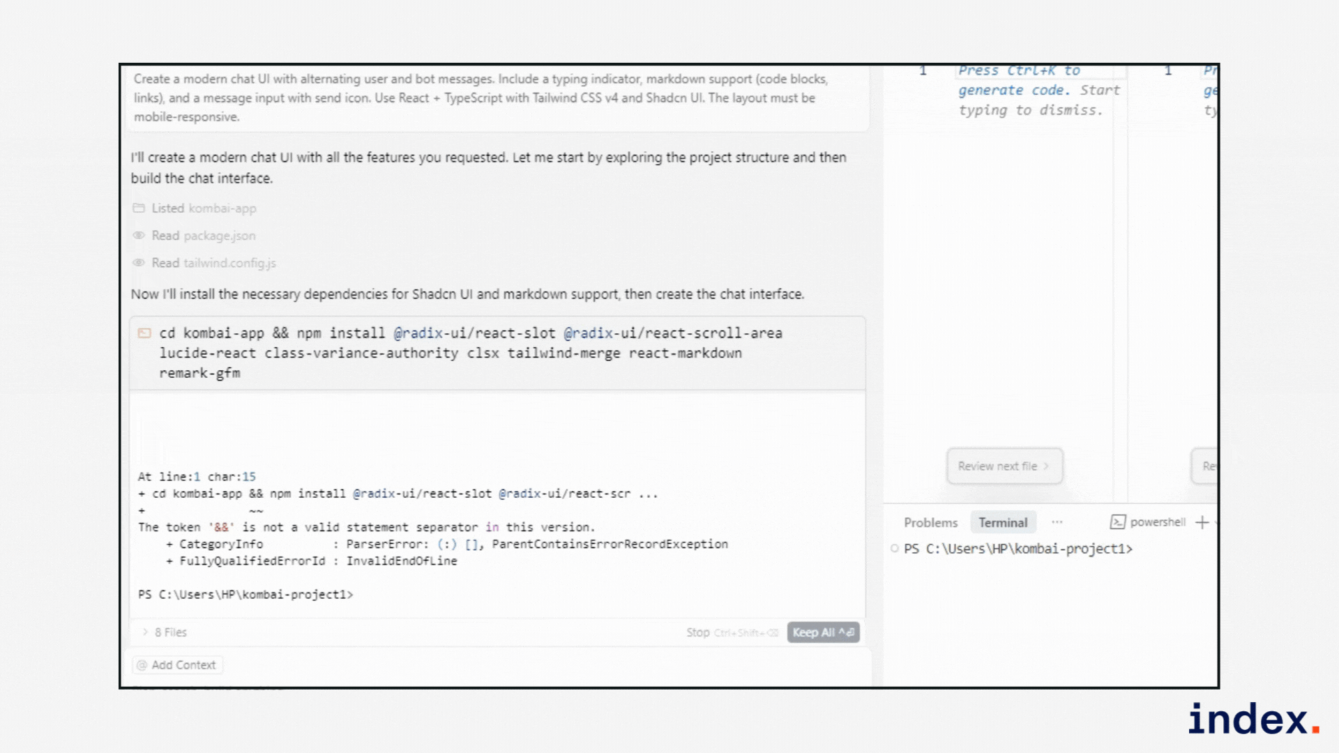
Task: Add a new terminal with plus icon
Action: pyautogui.click(x=1202, y=522)
